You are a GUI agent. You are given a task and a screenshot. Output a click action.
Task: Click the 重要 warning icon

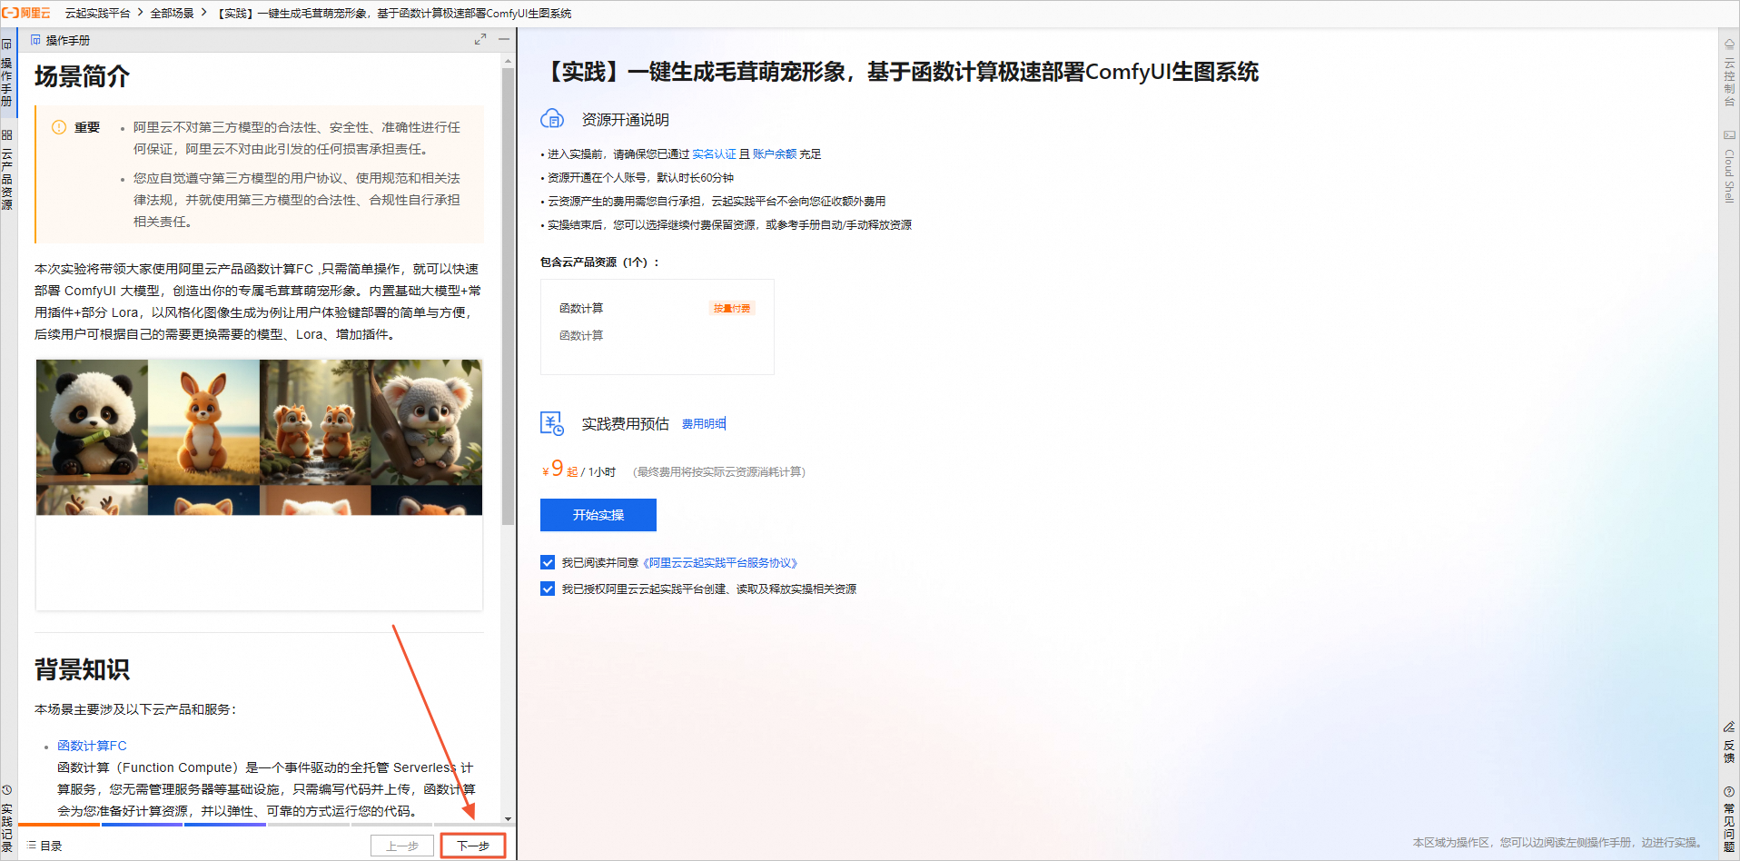coord(59,127)
